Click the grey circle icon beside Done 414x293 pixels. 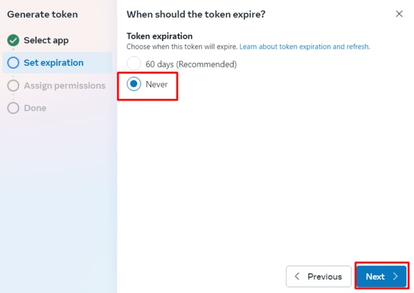pos(13,108)
